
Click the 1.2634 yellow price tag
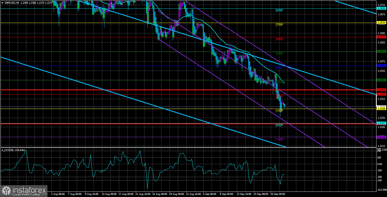[381, 23]
